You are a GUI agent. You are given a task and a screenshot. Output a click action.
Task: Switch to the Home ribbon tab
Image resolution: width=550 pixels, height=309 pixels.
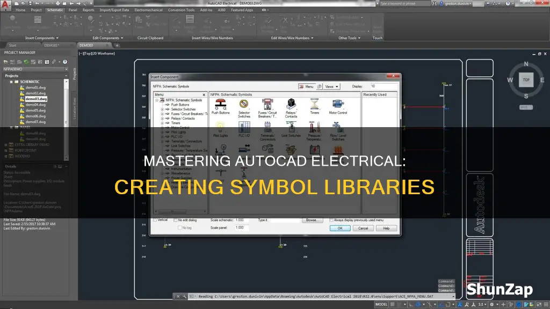coord(20,10)
